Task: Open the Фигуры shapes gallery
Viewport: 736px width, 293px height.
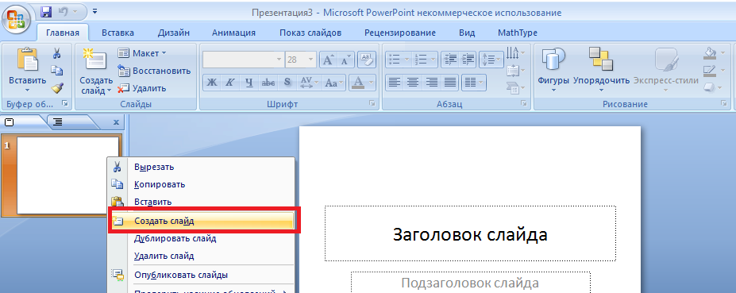Action: click(553, 70)
